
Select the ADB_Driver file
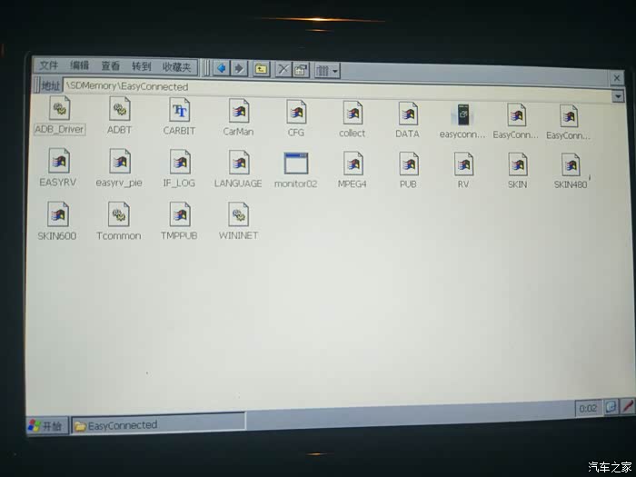pos(60,115)
